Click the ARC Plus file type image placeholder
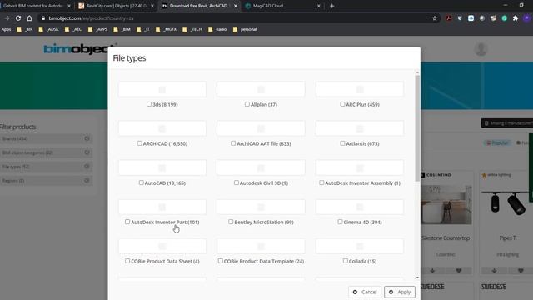 360,89
